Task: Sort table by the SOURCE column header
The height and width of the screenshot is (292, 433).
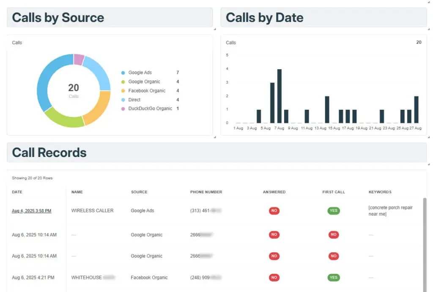Action: point(139,192)
